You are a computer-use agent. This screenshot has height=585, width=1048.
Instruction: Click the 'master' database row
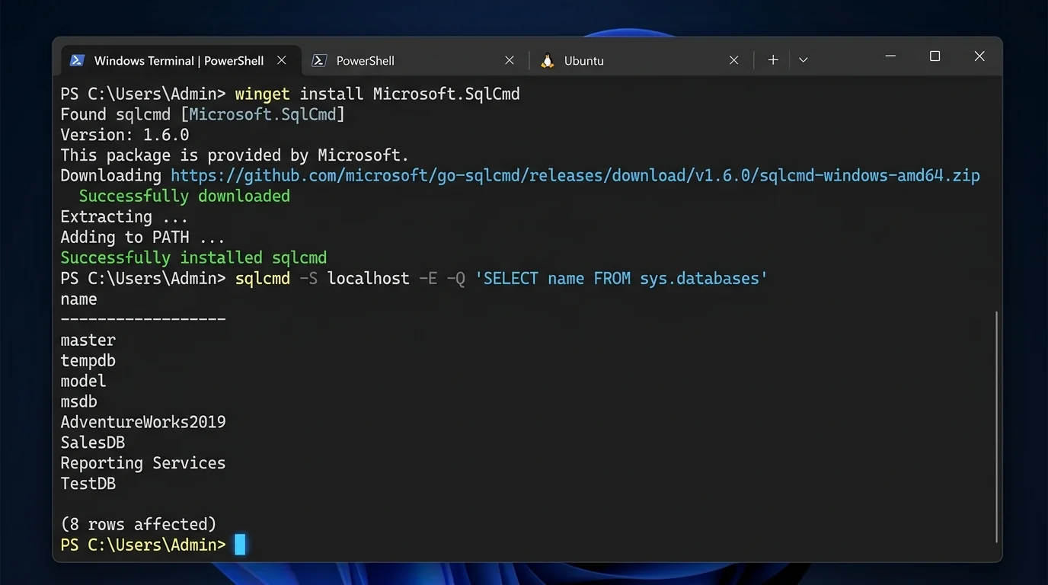[88, 340]
